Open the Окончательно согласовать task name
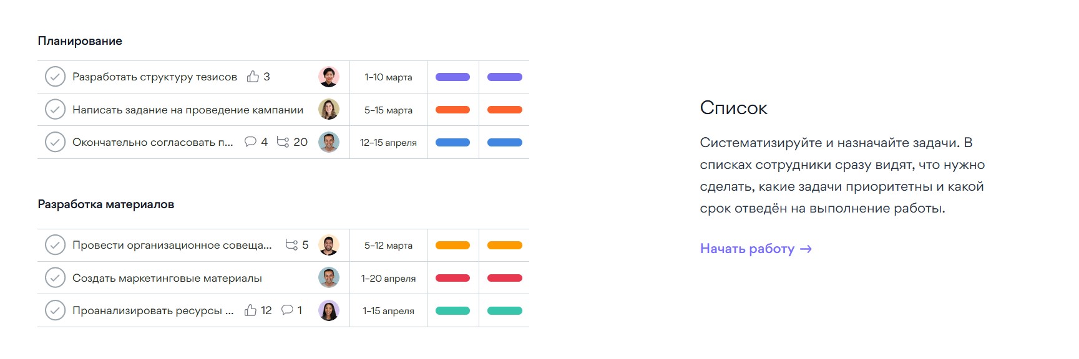 tap(152, 142)
